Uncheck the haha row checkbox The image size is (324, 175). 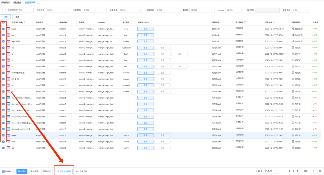[x=3, y=29]
